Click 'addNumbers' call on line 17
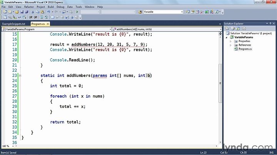This screenshot has width=277, height=155. pyautogui.click(x=83, y=44)
